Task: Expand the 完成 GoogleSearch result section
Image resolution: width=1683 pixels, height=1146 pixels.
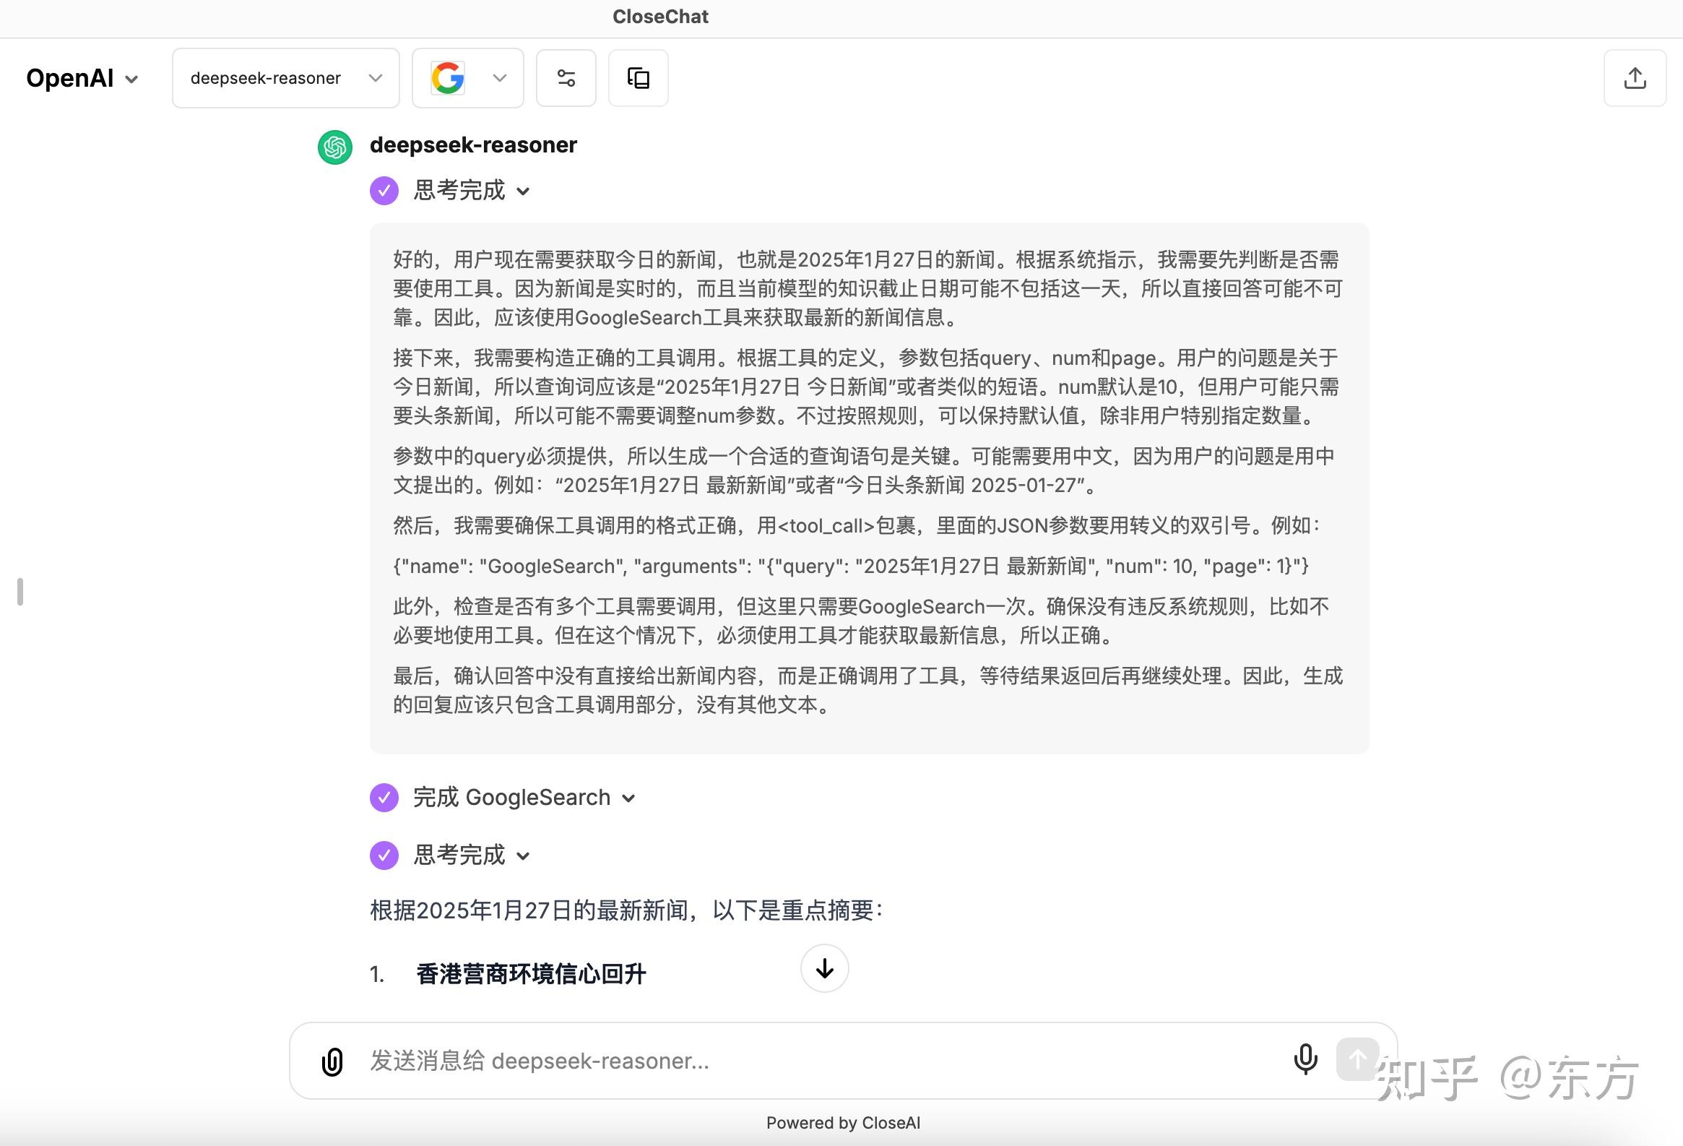Action: click(524, 798)
